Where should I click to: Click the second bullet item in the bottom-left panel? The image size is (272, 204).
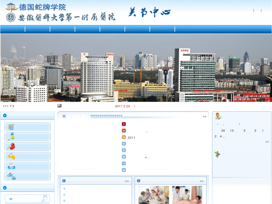click(x=64, y=195)
